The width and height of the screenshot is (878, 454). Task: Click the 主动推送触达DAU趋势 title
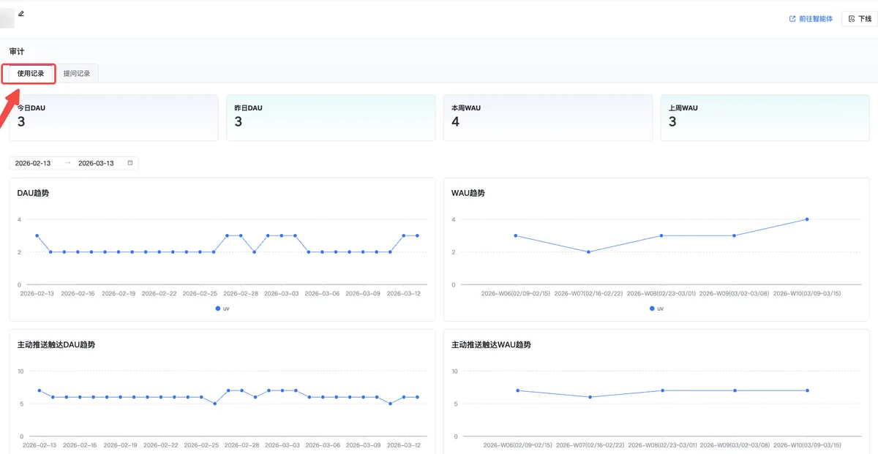(56, 344)
